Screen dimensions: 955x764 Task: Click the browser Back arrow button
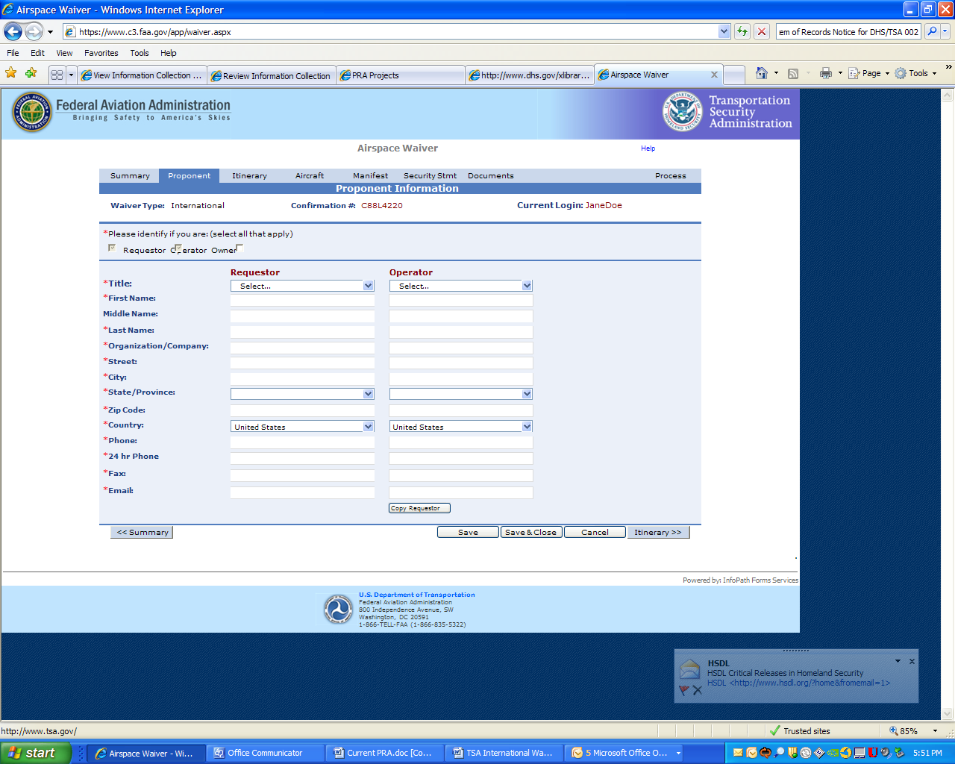click(x=13, y=31)
